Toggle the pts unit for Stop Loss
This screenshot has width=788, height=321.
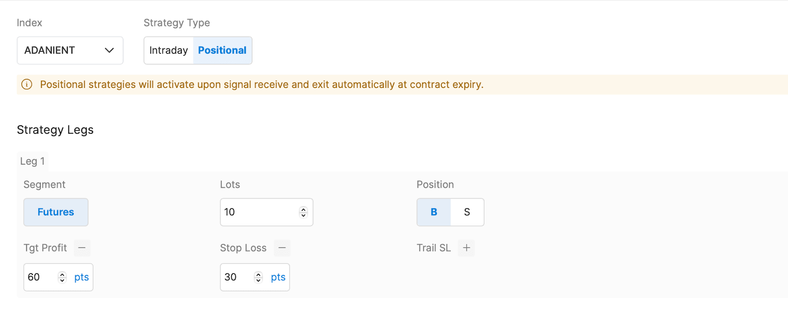pyautogui.click(x=278, y=277)
